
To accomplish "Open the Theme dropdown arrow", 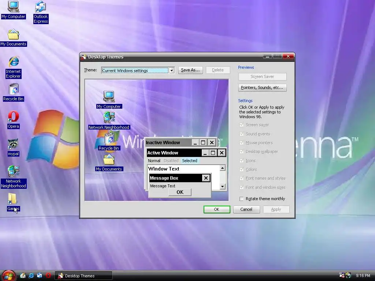I will tap(171, 71).
